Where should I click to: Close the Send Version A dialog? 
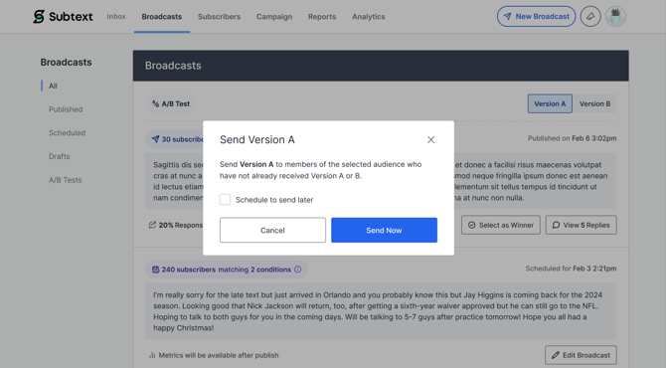coord(430,140)
